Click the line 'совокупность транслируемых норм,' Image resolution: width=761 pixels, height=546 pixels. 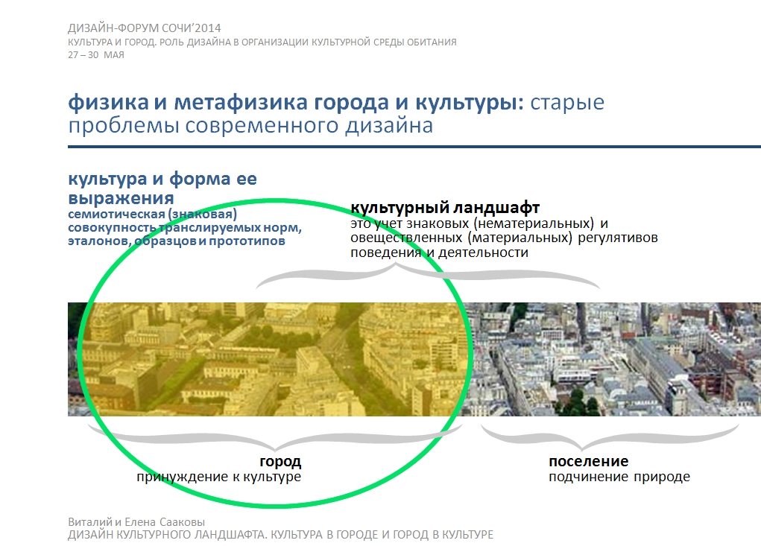pyautogui.click(x=185, y=227)
